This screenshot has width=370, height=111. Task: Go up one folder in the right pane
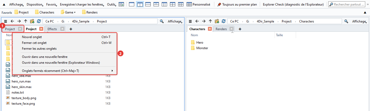[x=210, y=21]
